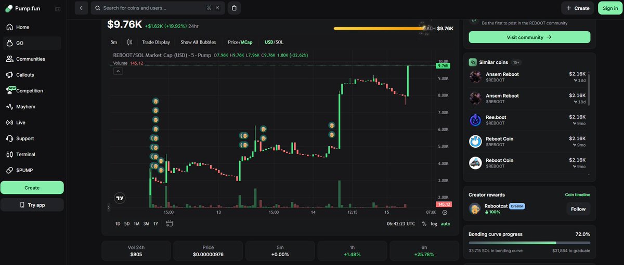The height and width of the screenshot is (265, 624).
Task: Select the 1h +1.48% stat card
Action: pos(352,251)
